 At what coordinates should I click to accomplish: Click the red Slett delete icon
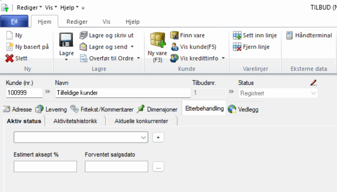click(10, 59)
